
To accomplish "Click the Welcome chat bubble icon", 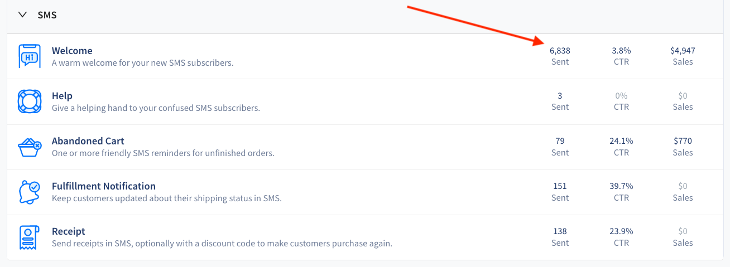I will tap(30, 56).
